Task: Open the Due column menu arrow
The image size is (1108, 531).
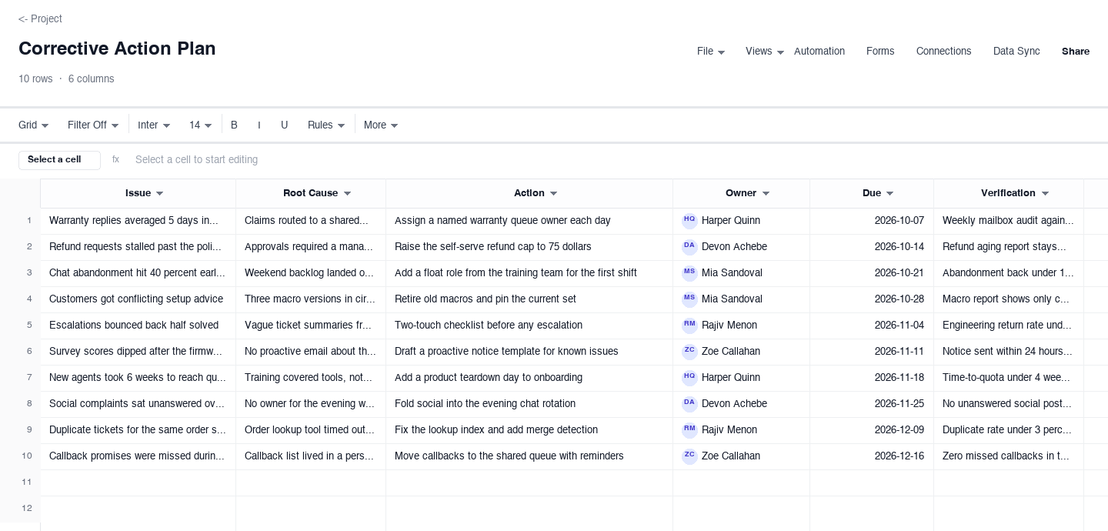Action: pos(889,194)
